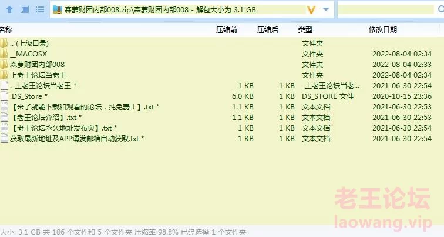Click text file icon of 【老王论坛介绍】.txt
Image resolution: width=444 pixels, height=237 pixels.
coord(4,118)
